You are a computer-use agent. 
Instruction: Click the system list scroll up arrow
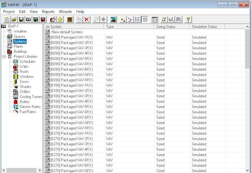pyautogui.click(x=247, y=27)
